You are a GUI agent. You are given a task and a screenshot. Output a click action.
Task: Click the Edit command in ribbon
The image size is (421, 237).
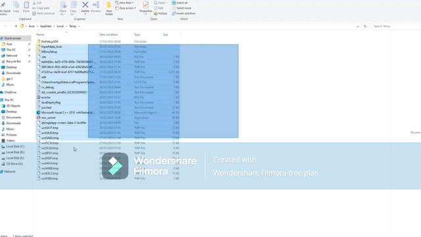tap(159, 8)
